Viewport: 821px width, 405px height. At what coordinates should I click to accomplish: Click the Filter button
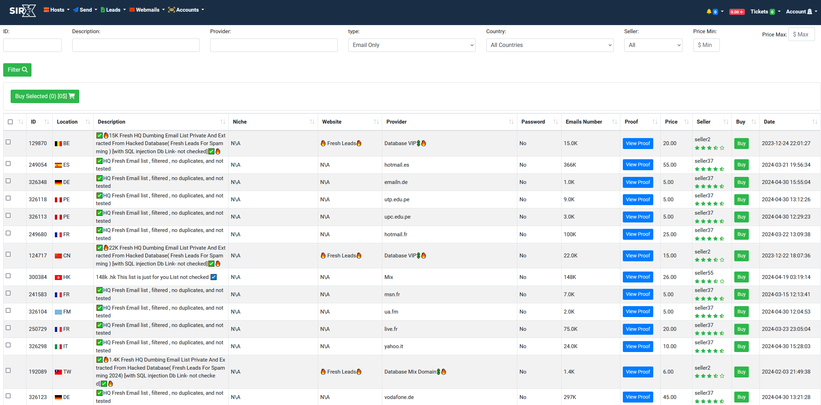[x=18, y=70]
